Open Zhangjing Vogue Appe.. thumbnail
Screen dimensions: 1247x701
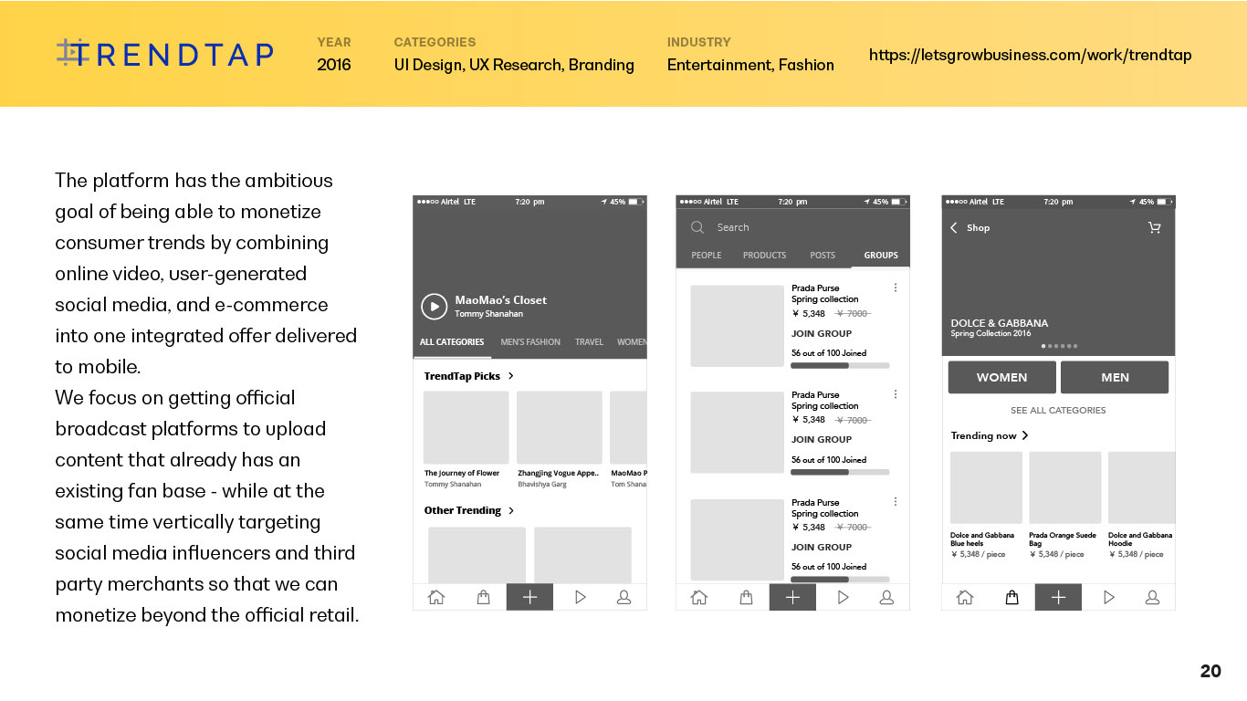pos(559,427)
